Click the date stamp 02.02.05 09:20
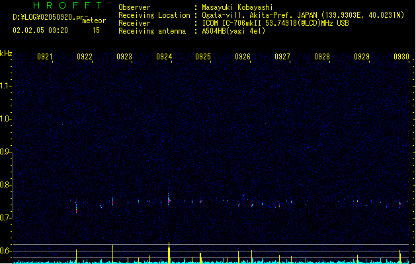This screenshot has height=264, width=416. pos(40,30)
